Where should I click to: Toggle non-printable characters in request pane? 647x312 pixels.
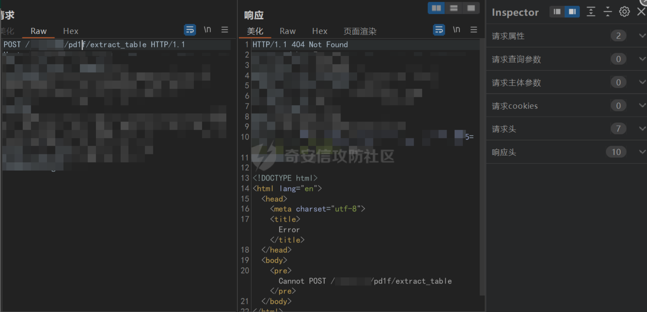tap(207, 30)
